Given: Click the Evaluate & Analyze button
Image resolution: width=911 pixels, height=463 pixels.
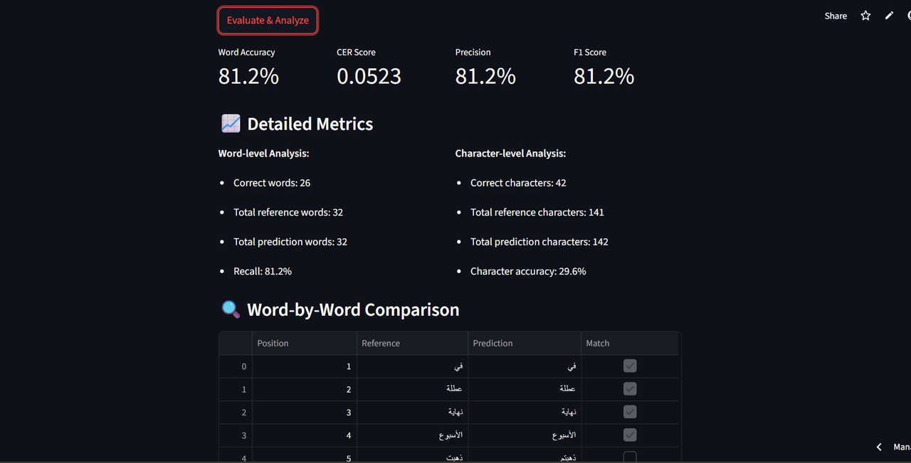Looking at the screenshot, I should point(268,21).
